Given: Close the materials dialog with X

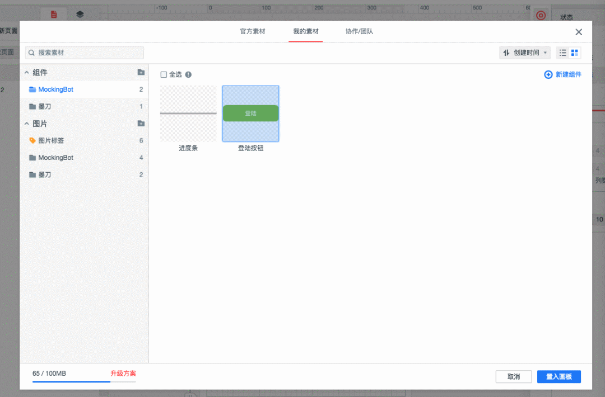Looking at the screenshot, I should 578,32.
